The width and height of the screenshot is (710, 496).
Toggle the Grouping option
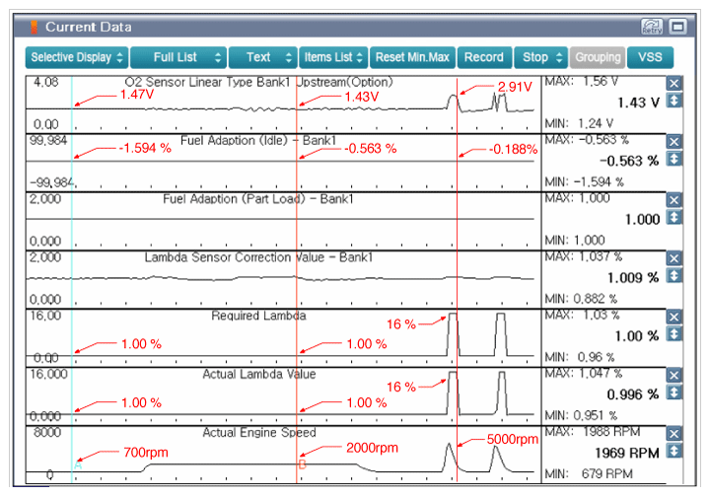597,57
